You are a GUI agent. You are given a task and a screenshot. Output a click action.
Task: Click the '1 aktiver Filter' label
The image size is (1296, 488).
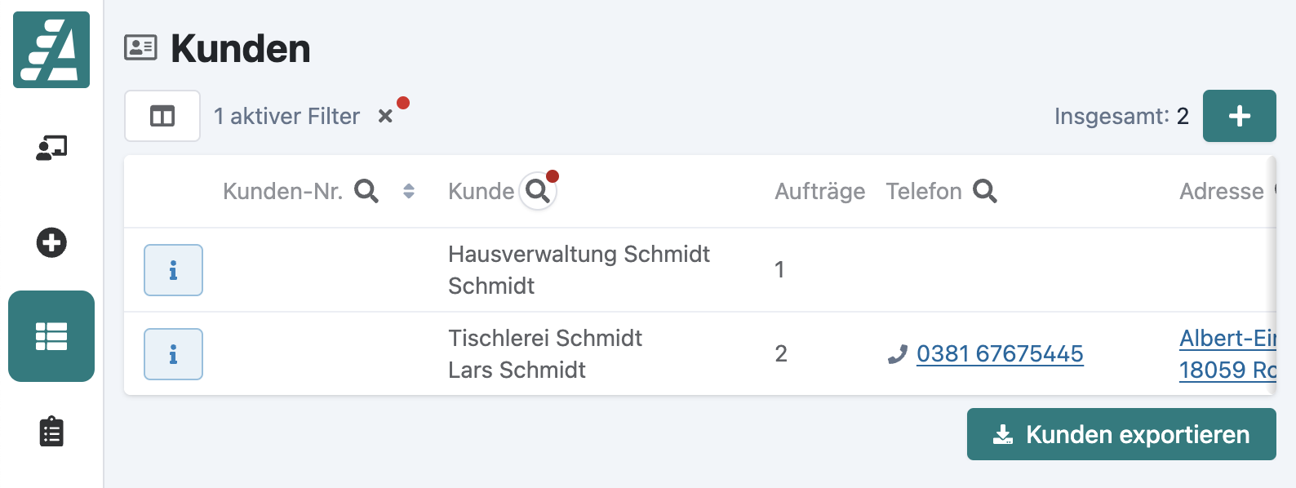tap(286, 116)
